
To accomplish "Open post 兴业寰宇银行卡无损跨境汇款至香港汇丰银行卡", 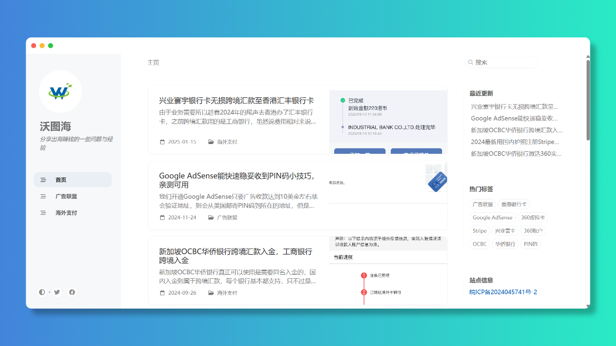I will (x=237, y=100).
